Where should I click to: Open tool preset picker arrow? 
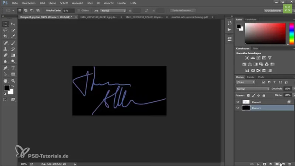click(x=13, y=11)
